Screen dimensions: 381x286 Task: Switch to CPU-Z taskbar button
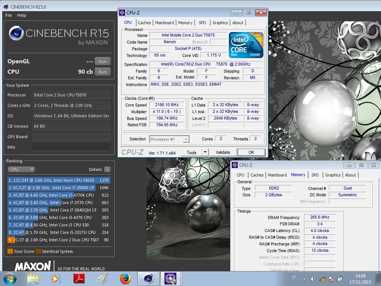click(x=170, y=279)
